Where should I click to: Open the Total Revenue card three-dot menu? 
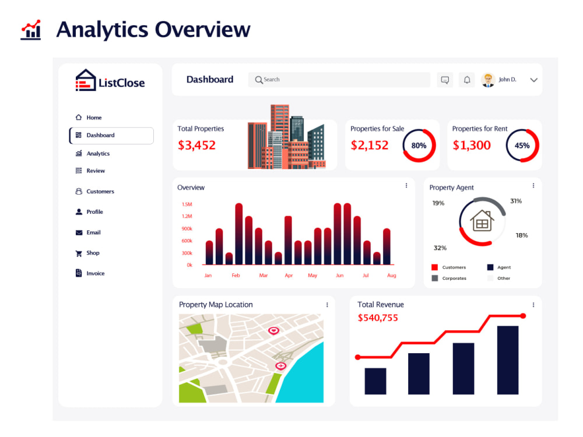533,305
